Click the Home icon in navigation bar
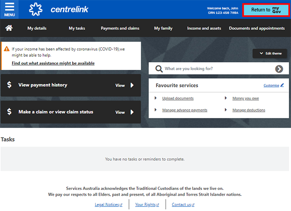This screenshot has width=291, height=211. (x=9, y=28)
